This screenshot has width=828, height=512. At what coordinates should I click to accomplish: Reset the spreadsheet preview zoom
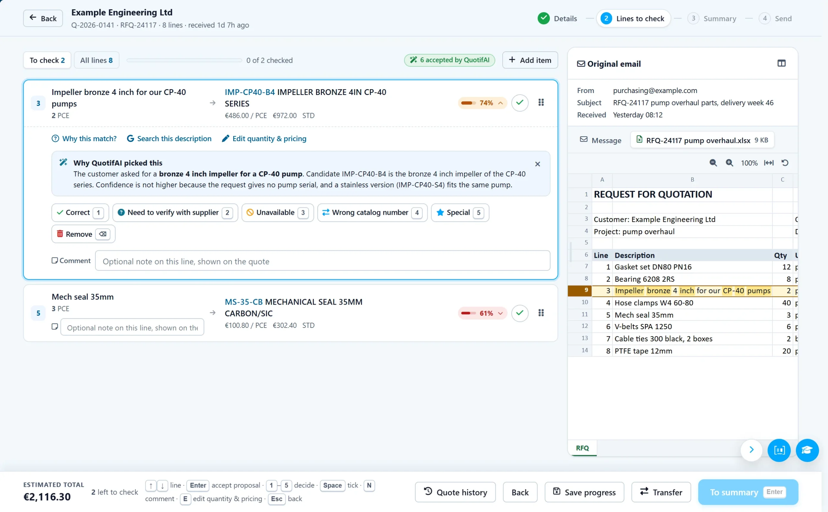pyautogui.click(x=785, y=163)
